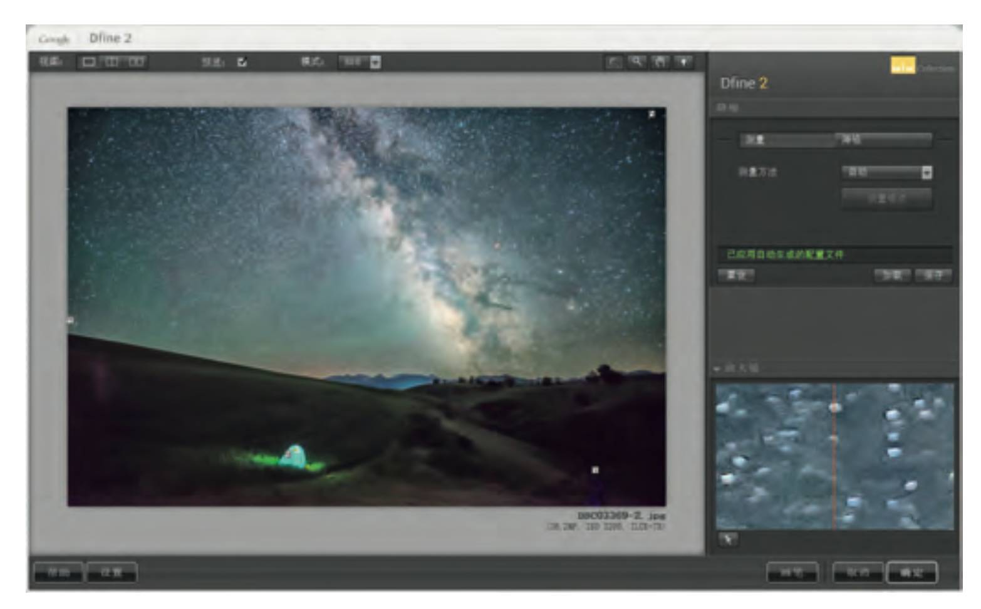Switch to the Reduce noise tab
The image size is (981, 609).
click(x=884, y=140)
